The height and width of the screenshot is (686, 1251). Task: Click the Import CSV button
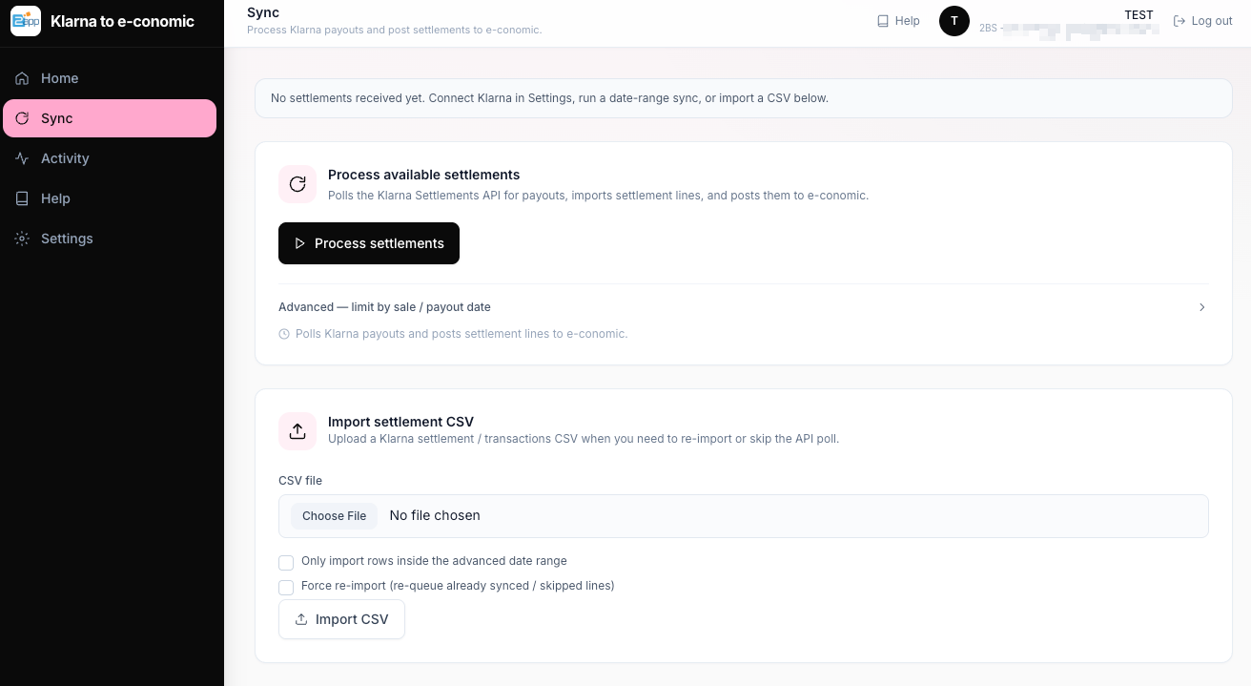341,619
